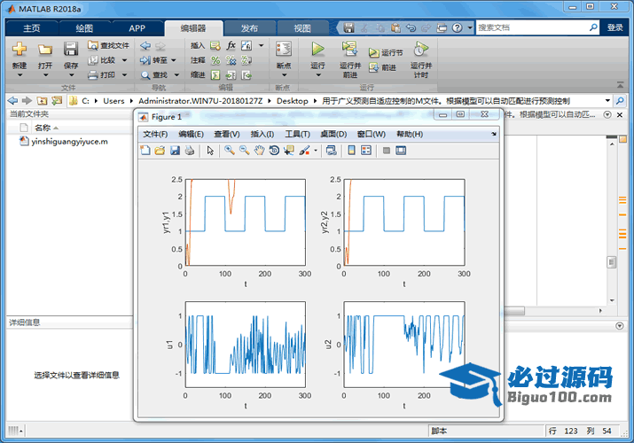Switch to the Home (主页) tab
Screen dimensions: 634x443
click(32, 28)
